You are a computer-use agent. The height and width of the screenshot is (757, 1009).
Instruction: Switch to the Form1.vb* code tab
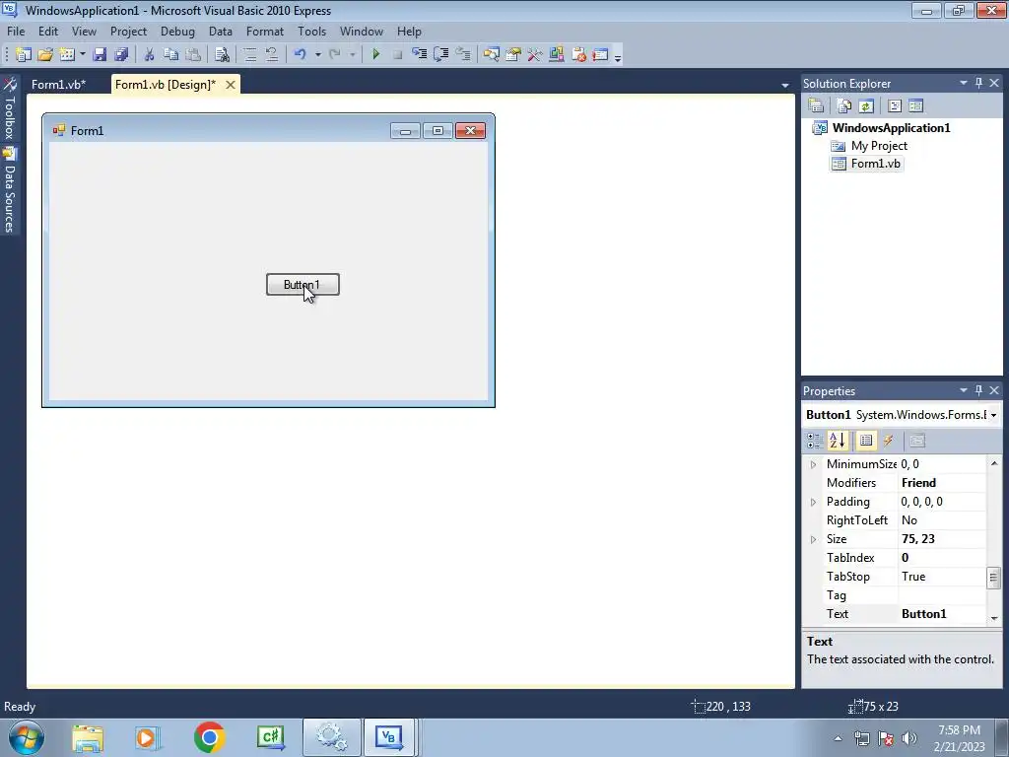(58, 85)
